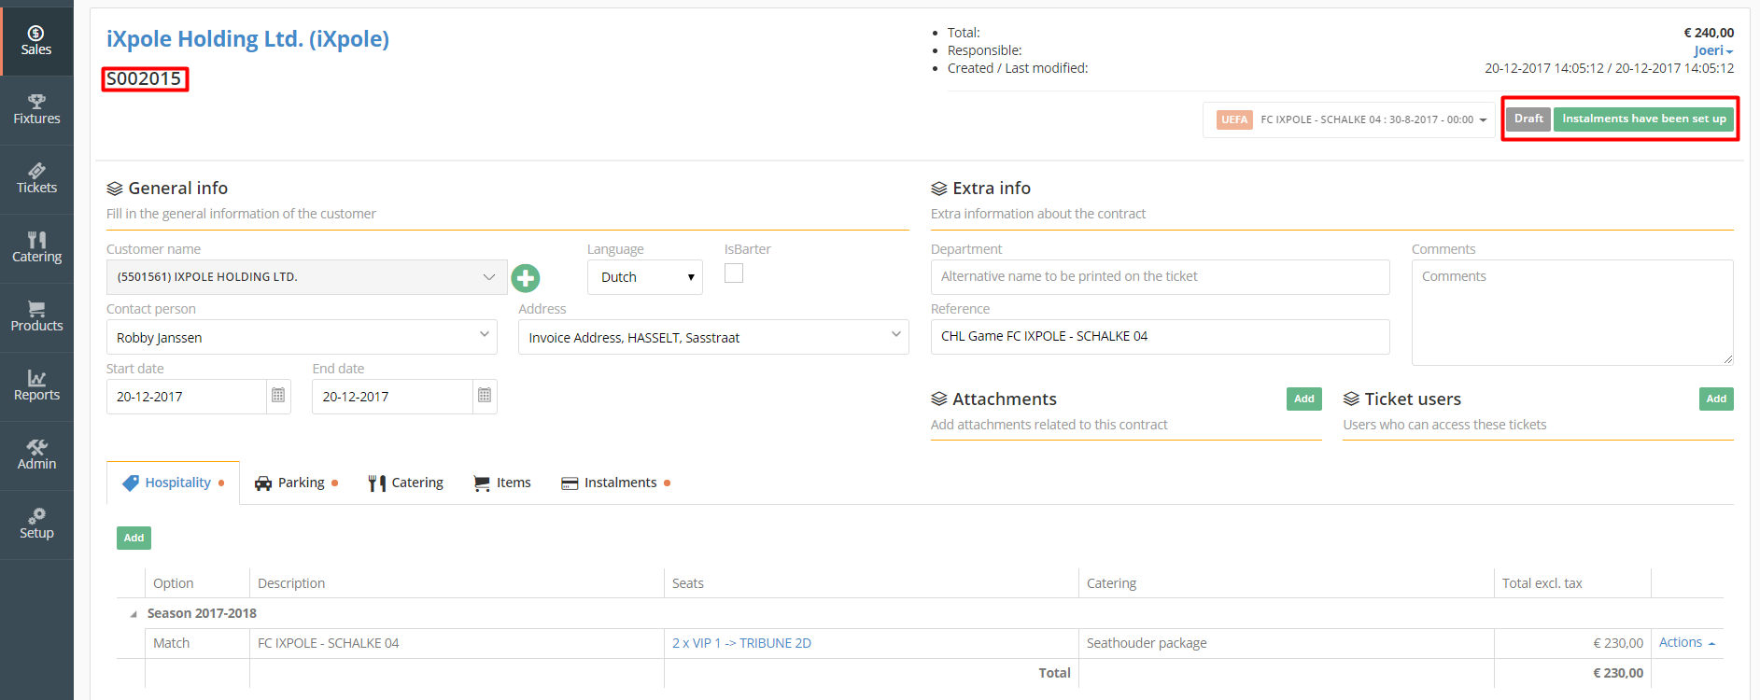This screenshot has height=700, width=1760.
Task: Click Add in Ticket users section
Action: coord(1716,399)
